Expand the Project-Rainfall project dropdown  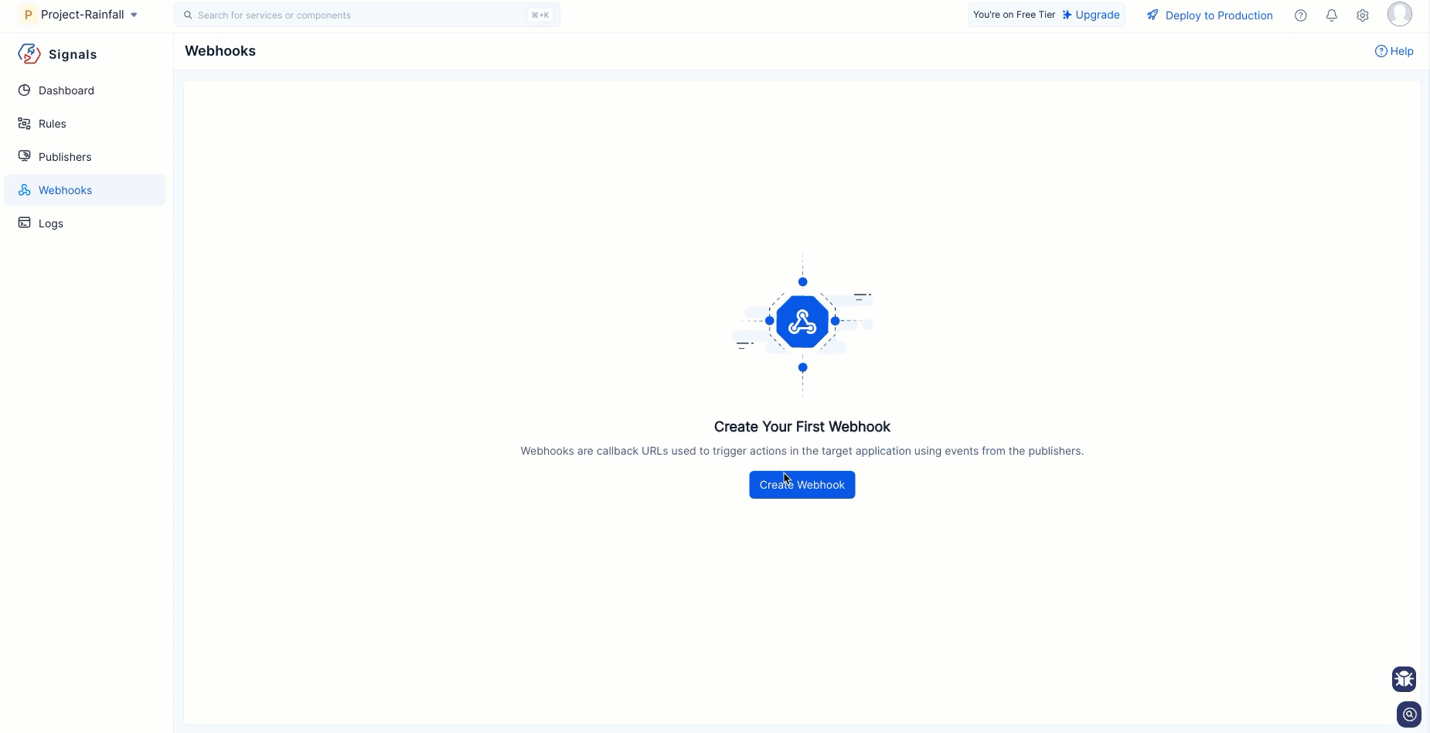tap(134, 15)
